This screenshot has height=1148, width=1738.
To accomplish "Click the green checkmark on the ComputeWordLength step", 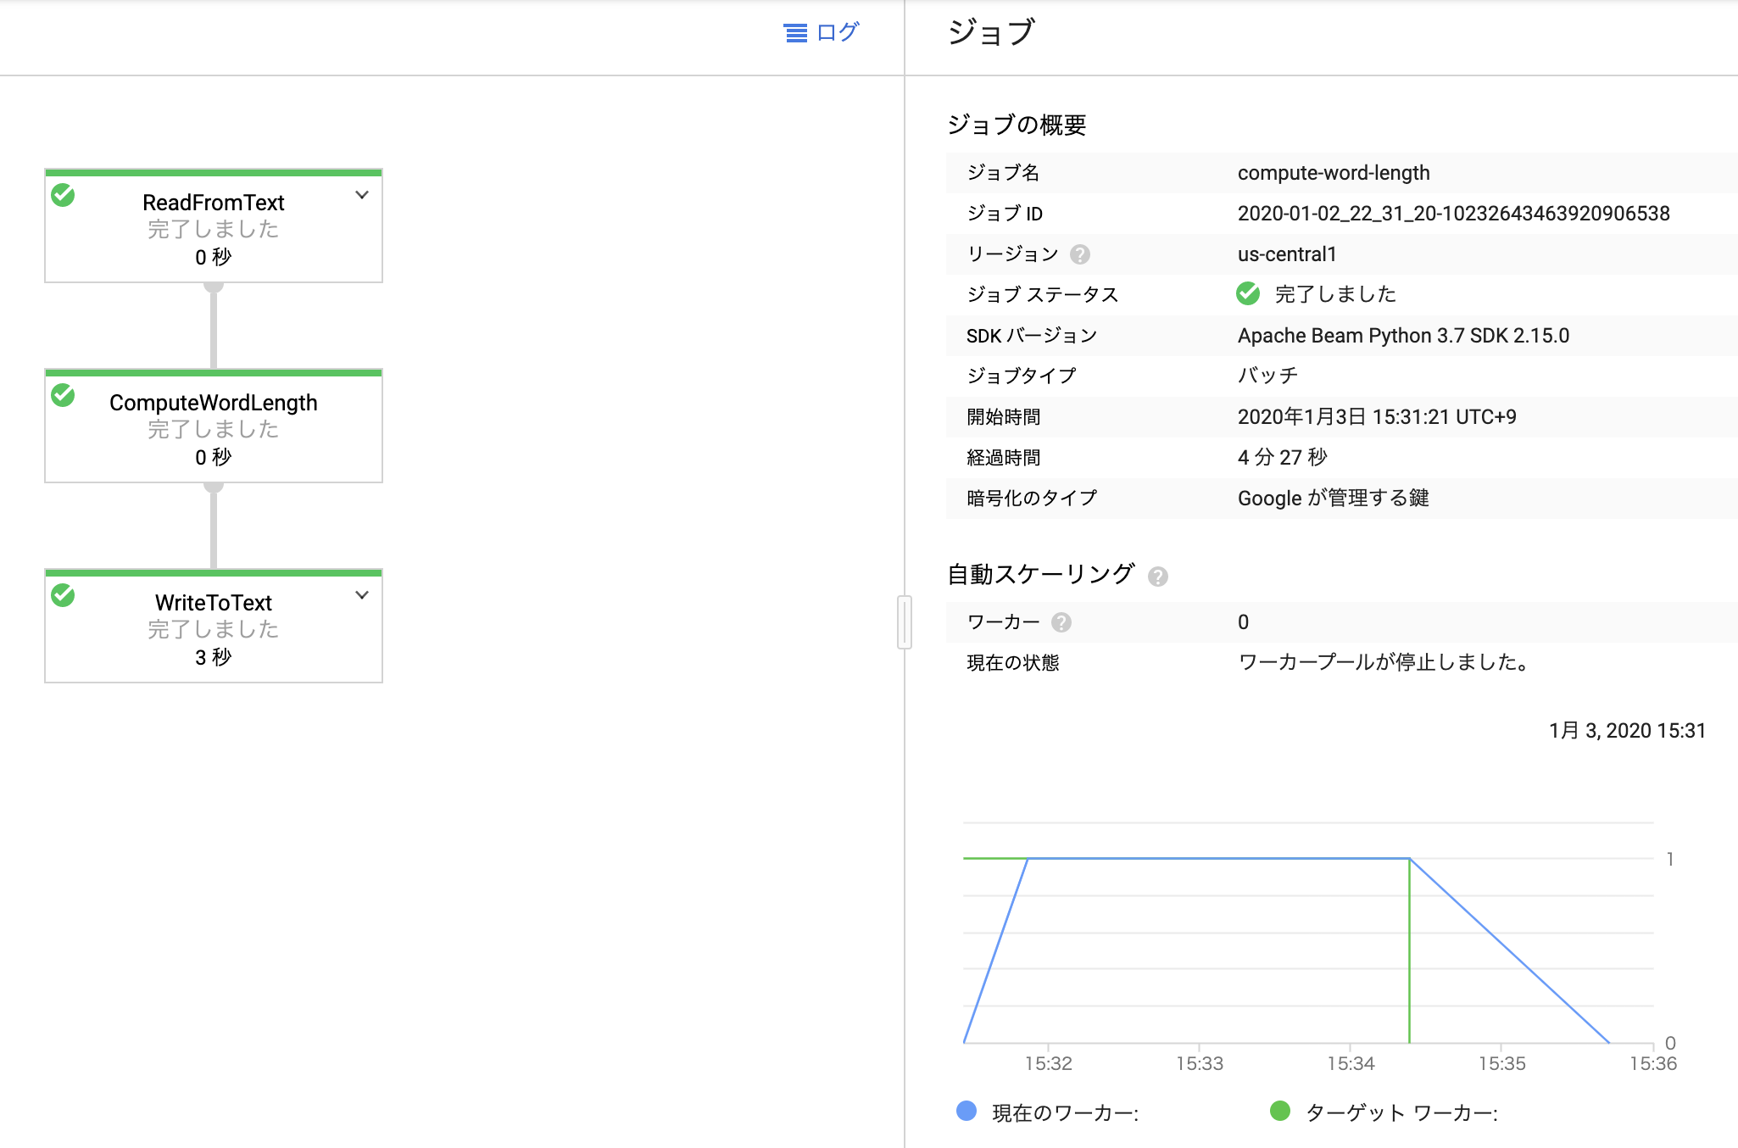I will click(x=64, y=395).
